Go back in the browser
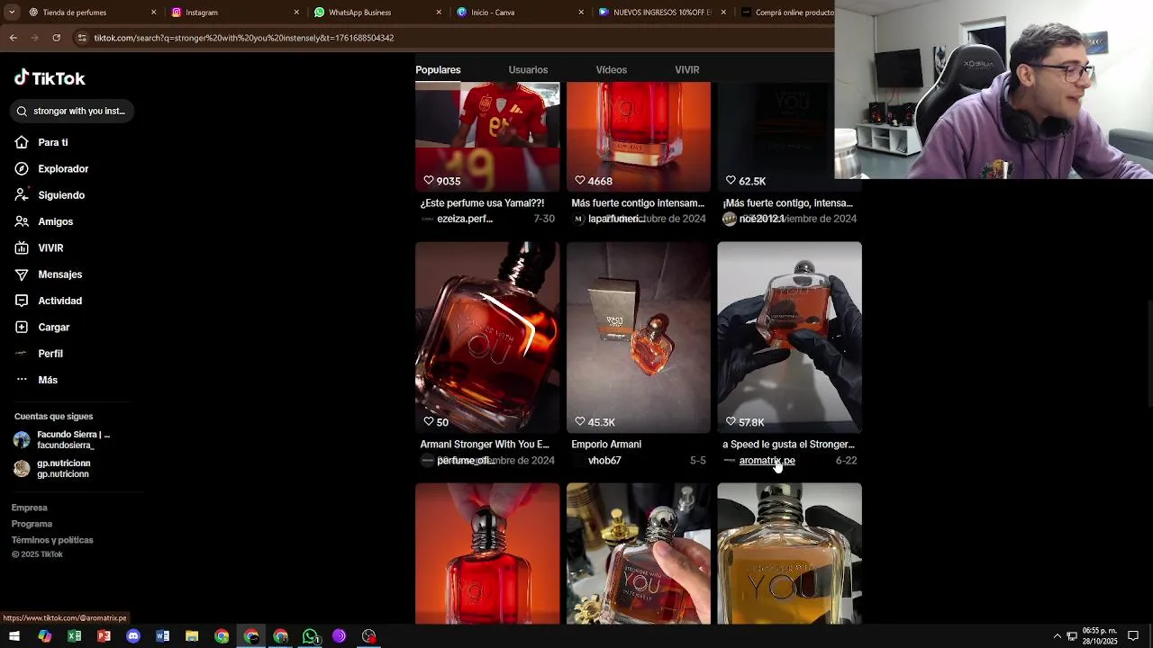The image size is (1153, 648). pyautogui.click(x=13, y=38)
